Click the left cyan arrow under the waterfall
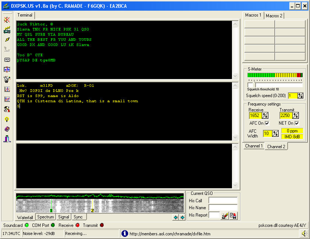Viewport: 310px width, 239px height. (x=176, y=217)
